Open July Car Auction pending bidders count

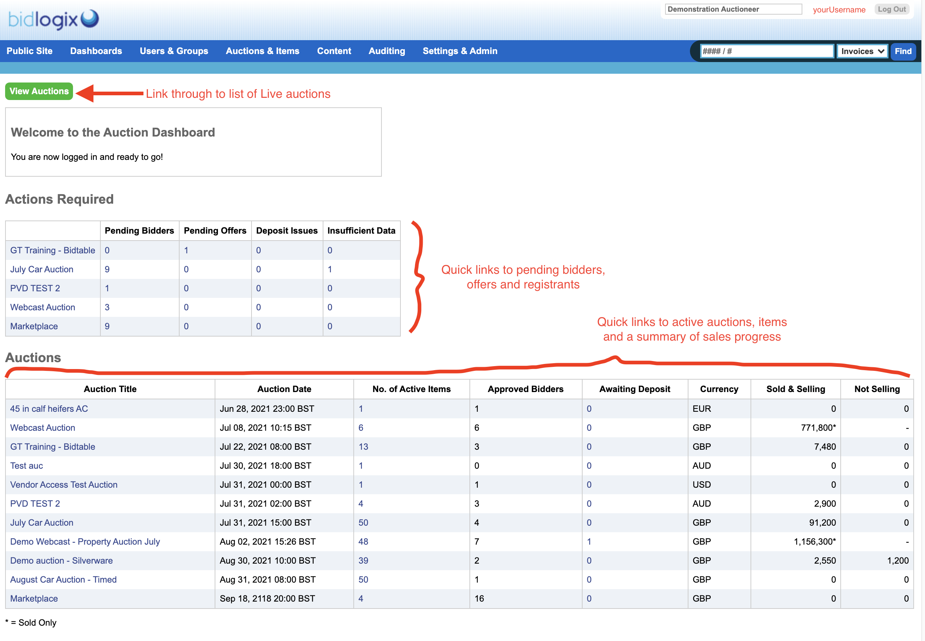[x=107, y=269]
